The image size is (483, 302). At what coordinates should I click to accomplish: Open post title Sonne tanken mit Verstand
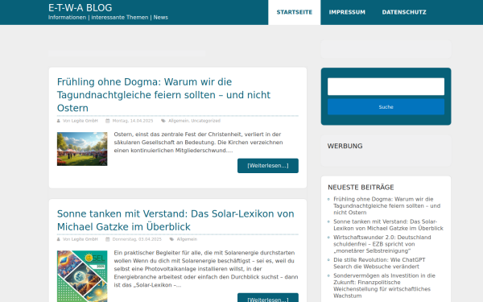pyautogui.click(x=175, y=221)
